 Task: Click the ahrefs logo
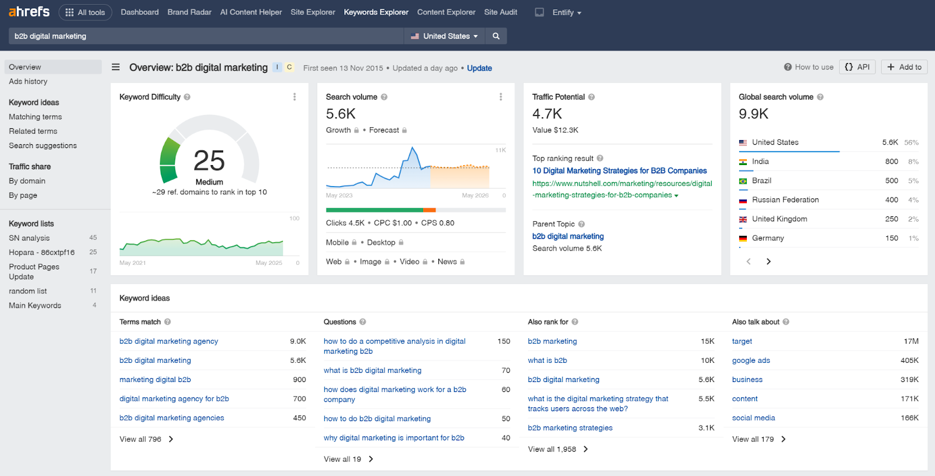click(x=29, y=12)
